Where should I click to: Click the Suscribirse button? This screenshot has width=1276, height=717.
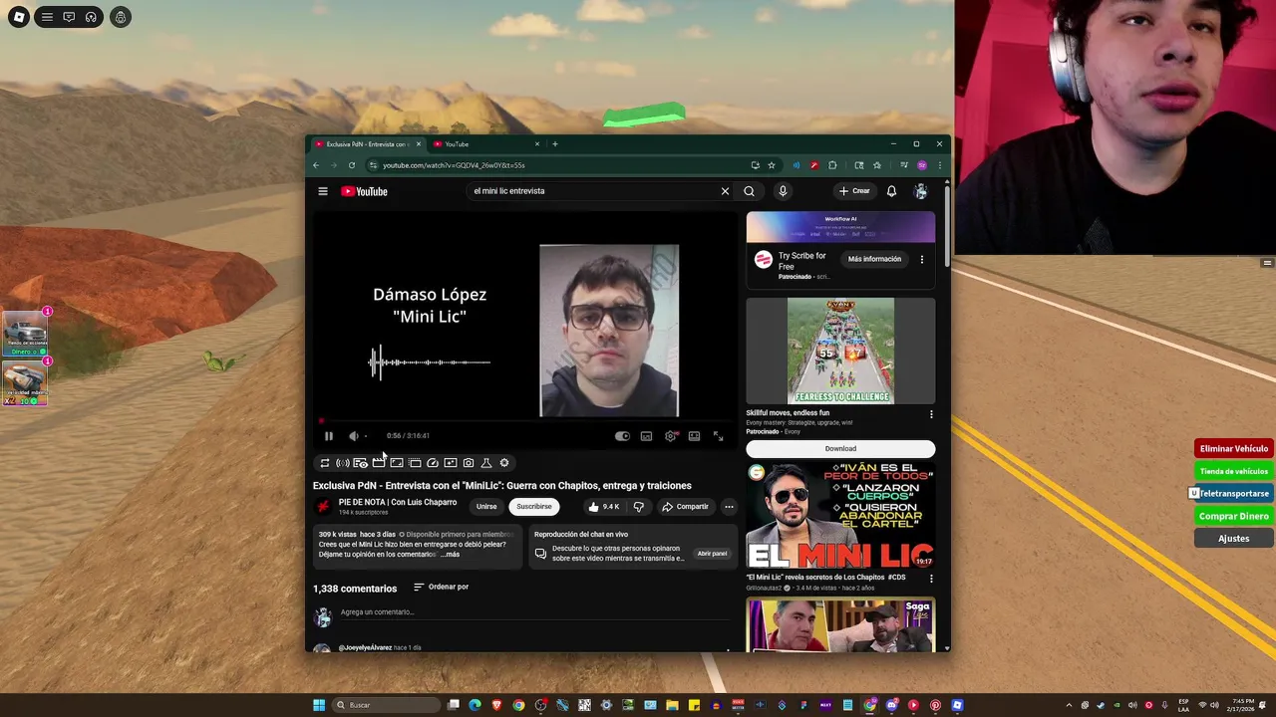[x=534, y=507]
